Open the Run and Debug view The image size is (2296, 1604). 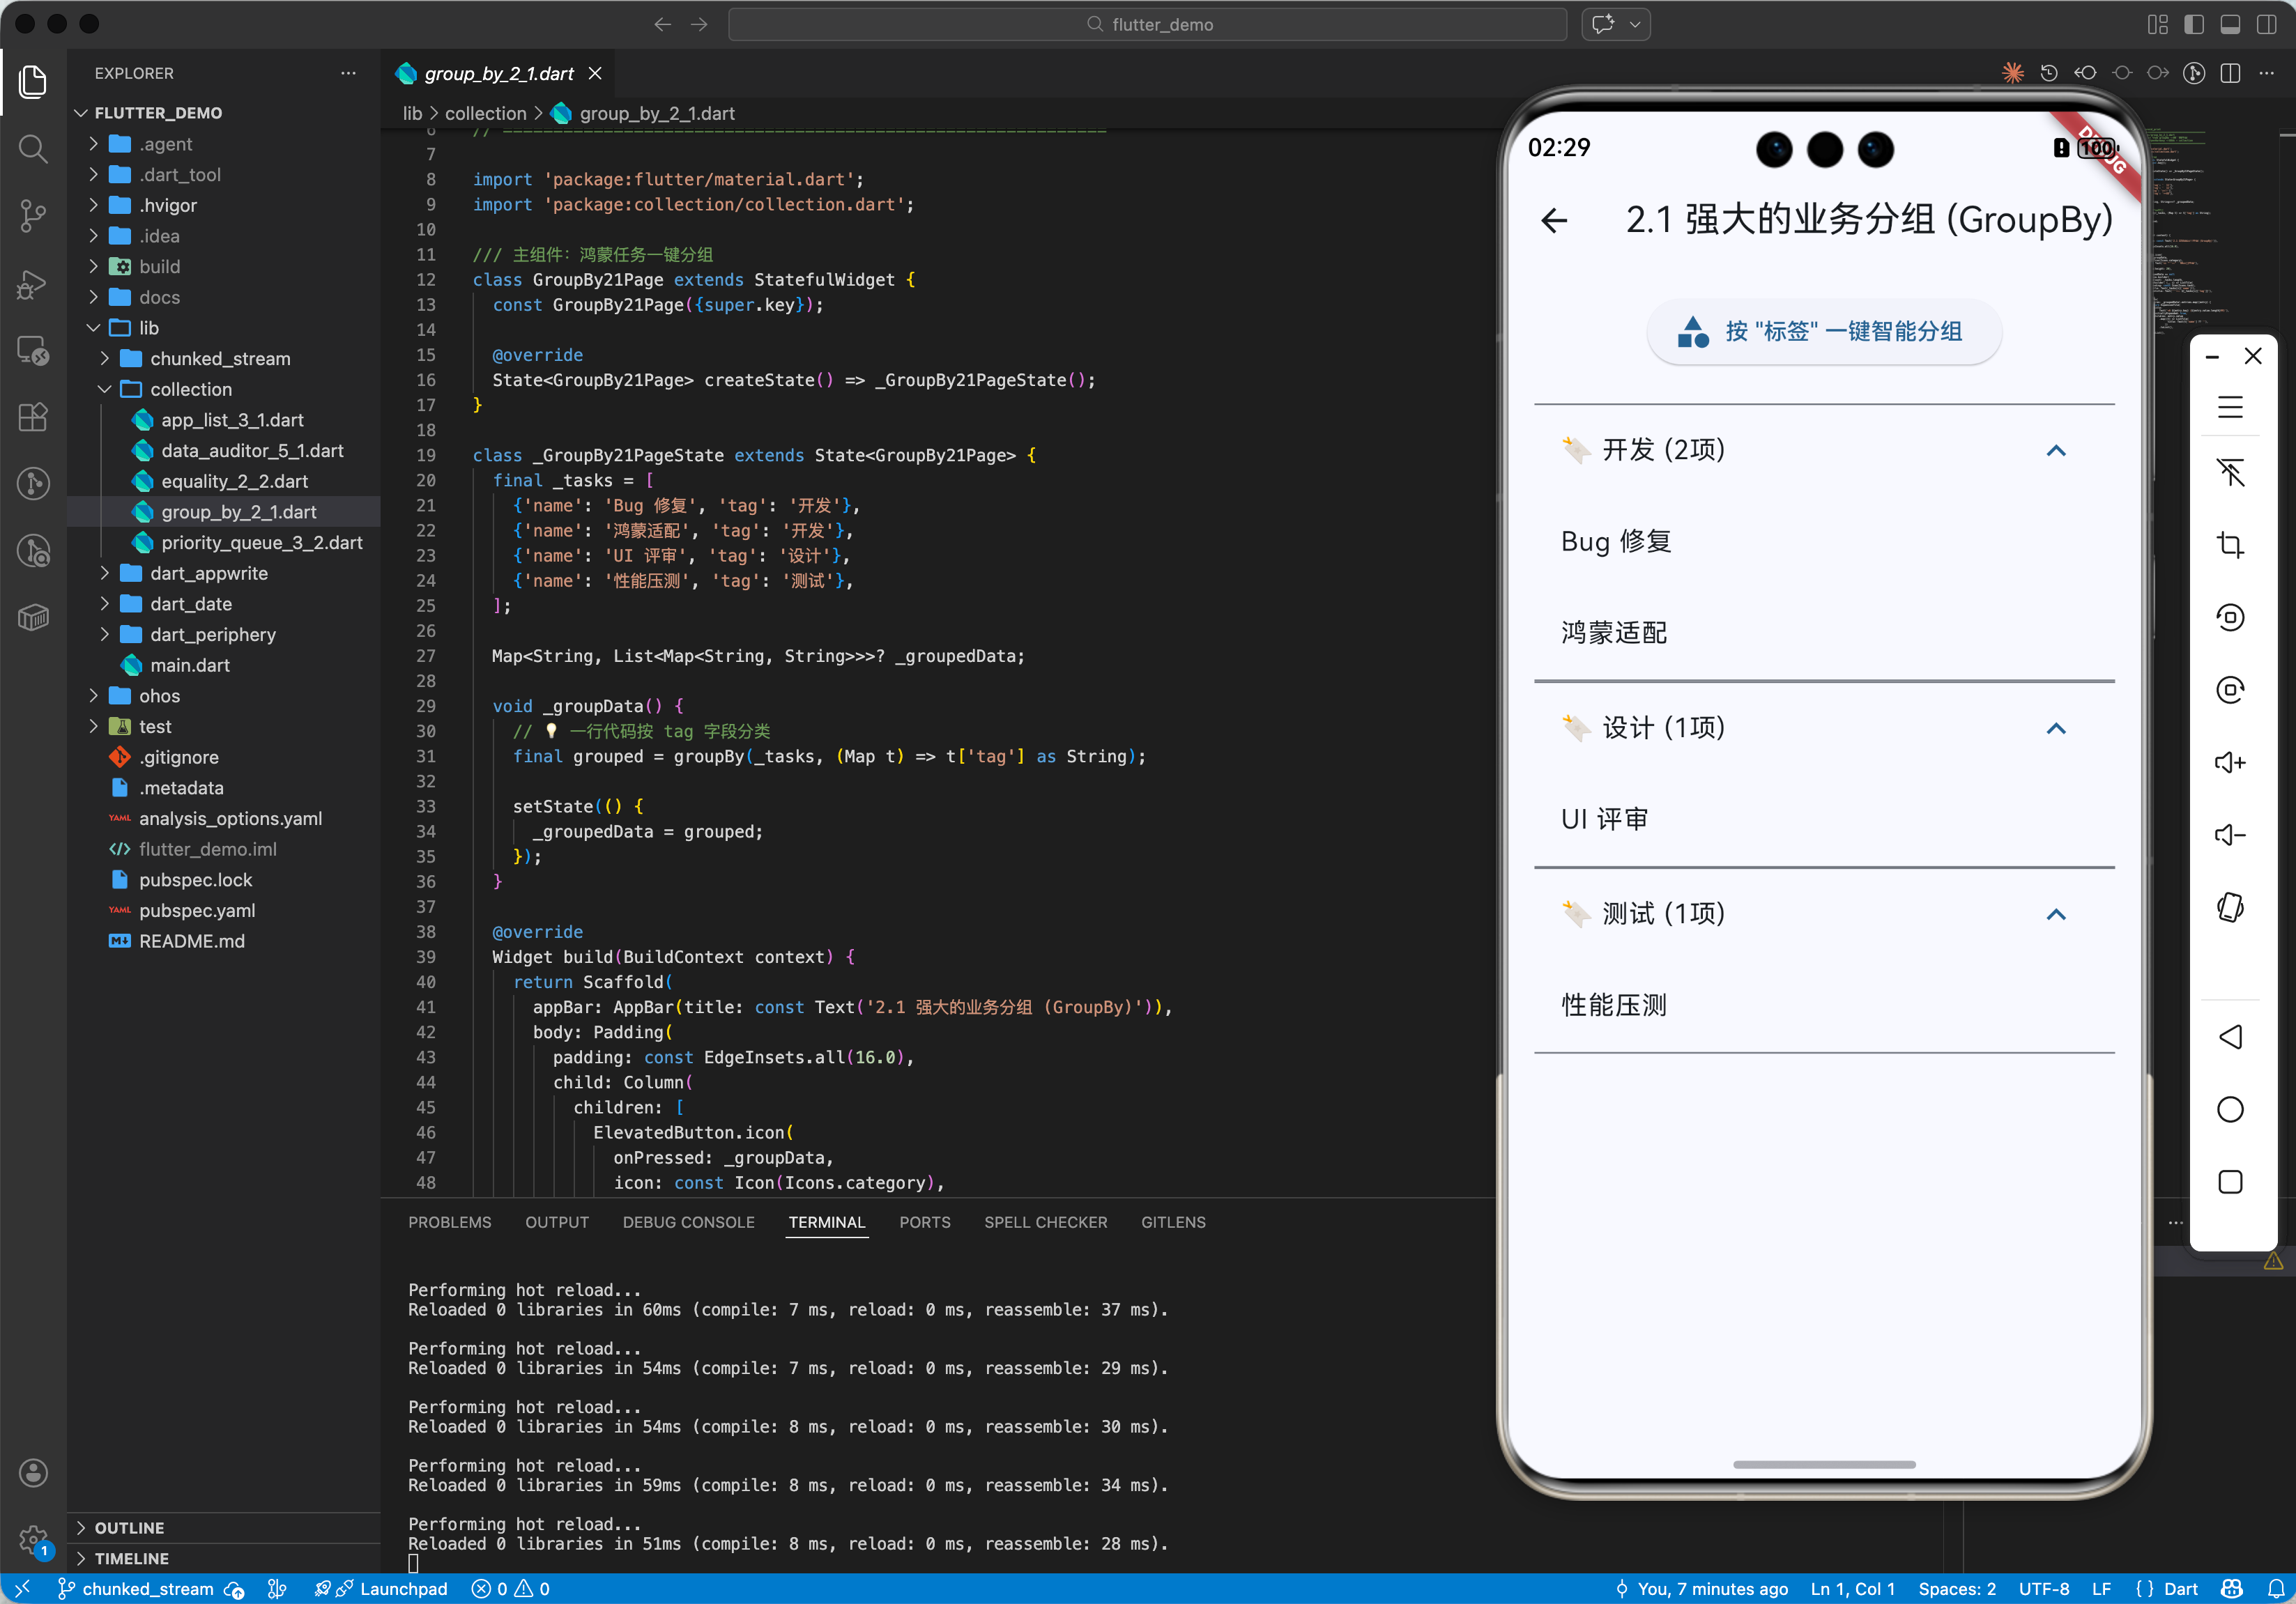pyautogui.click(x=32, y=284)
